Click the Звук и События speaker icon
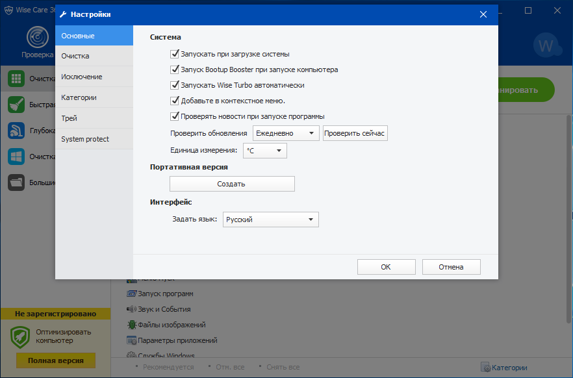 pyautogui.click(x=131, y=309)
